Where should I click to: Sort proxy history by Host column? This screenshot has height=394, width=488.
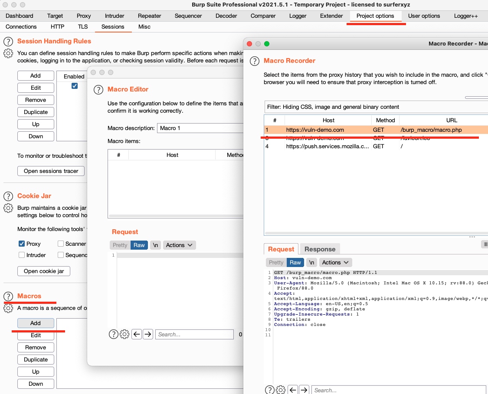point(328,120)
